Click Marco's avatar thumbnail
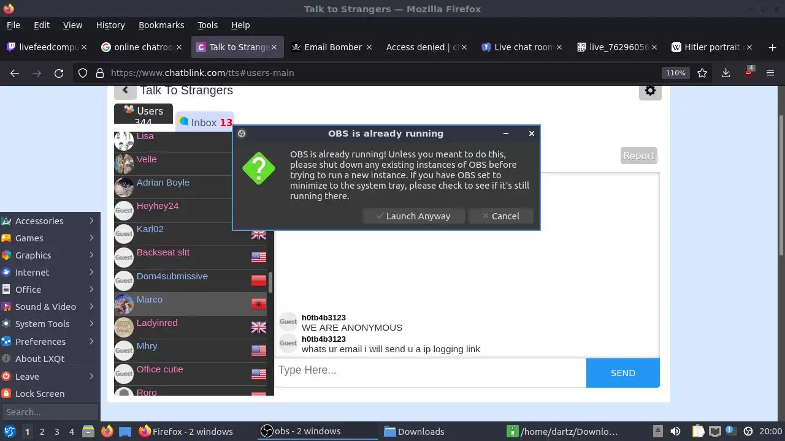The image size is (785, 441). coord(124,304)
